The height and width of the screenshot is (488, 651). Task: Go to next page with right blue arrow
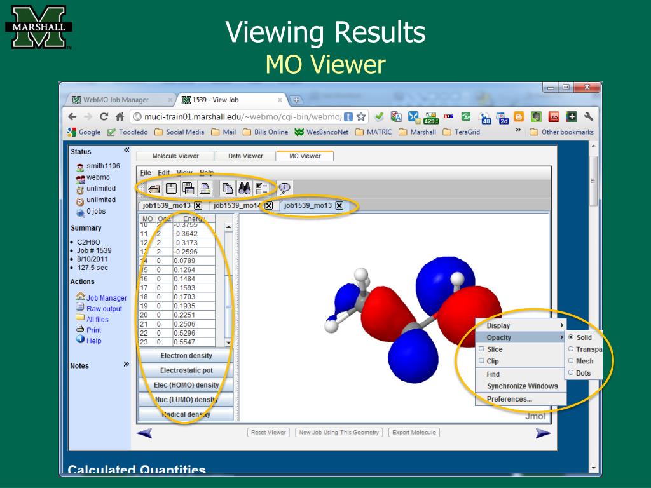543,433
